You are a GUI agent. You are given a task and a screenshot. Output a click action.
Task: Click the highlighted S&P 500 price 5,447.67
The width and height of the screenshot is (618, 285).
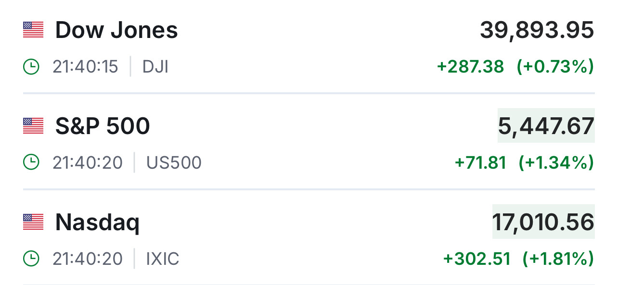(x=546, y=126)
